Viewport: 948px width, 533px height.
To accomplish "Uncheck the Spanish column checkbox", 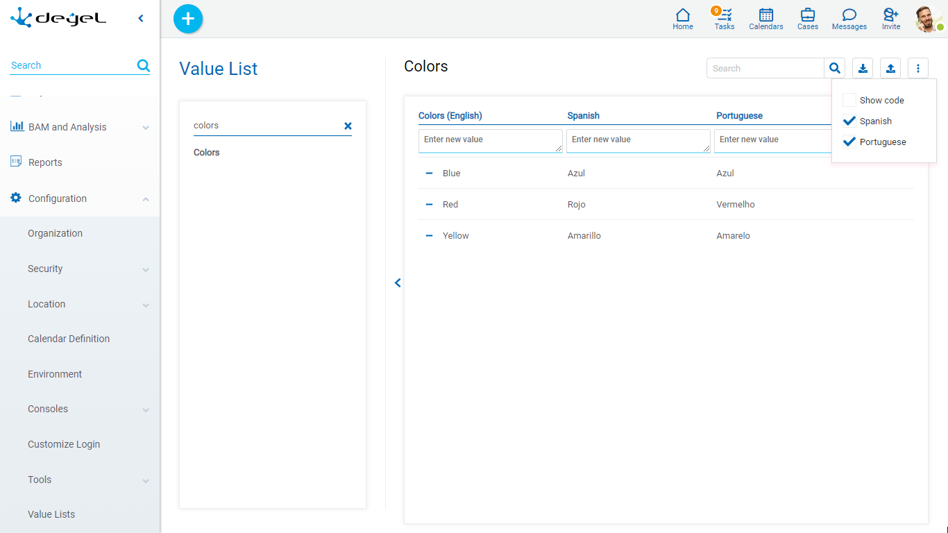I will [x=849, y=121].
